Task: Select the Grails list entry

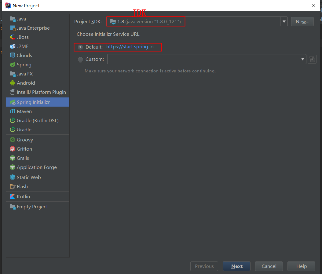Action: 38,158
